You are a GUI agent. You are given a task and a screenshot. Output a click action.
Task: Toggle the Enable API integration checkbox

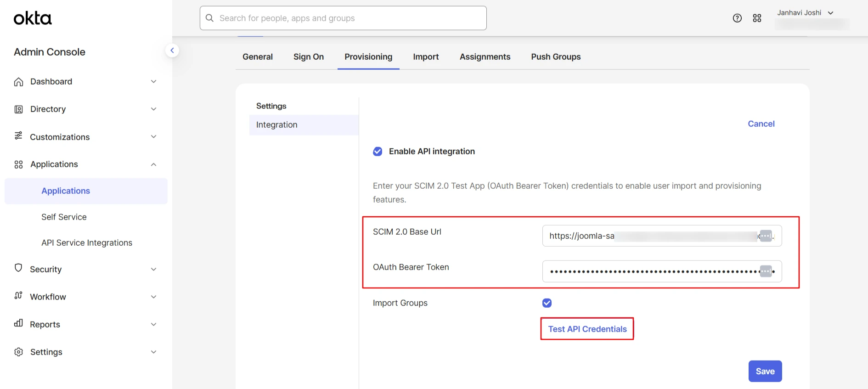point(378,152)
